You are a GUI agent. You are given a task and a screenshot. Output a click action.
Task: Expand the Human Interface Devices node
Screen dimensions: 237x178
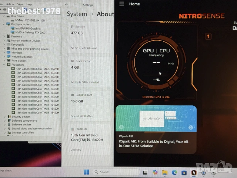(4, 40)
